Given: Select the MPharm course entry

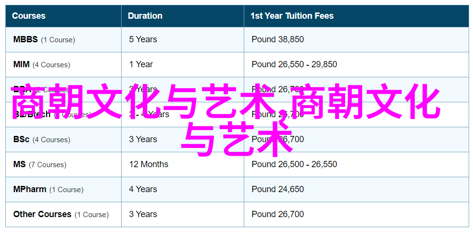Looking at the screenshot, I should point(48,190).
